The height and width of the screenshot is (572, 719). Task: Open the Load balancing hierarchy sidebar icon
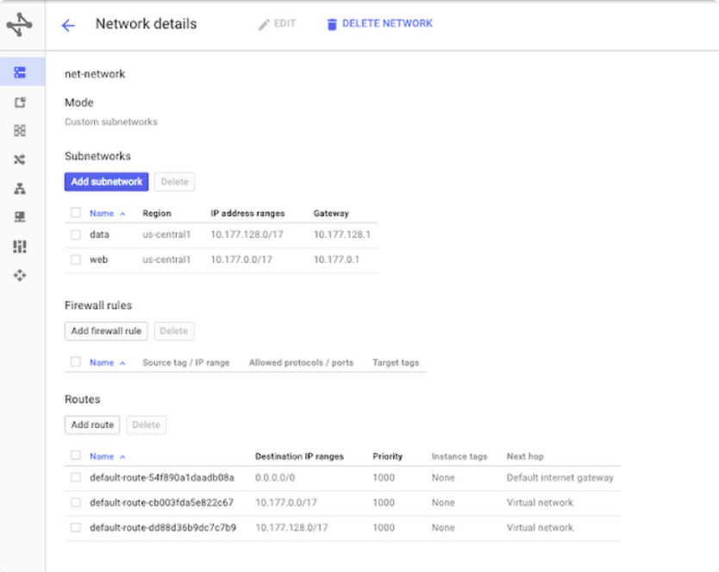(20, 189)
